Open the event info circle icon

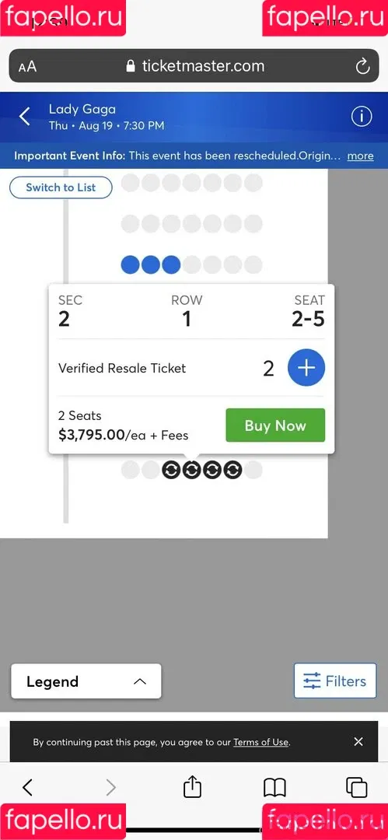tap(362, 116)
